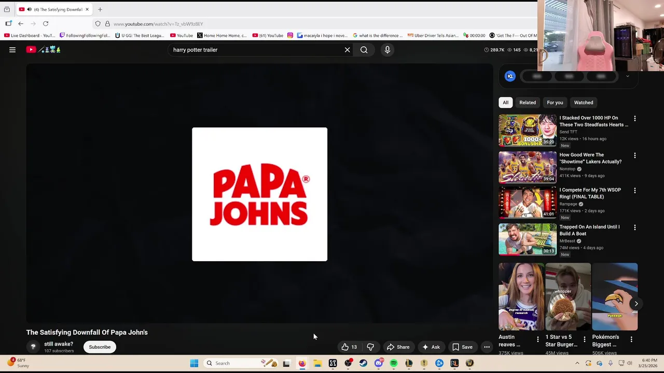Click the browser address bar URL

click(158, 24)
